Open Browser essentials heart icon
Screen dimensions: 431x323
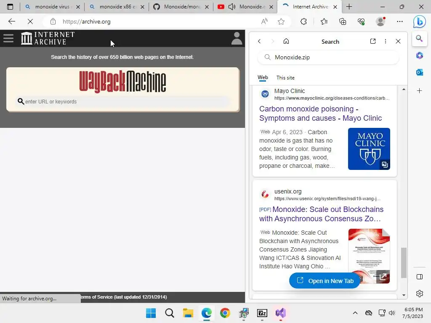tap(361, 21)
